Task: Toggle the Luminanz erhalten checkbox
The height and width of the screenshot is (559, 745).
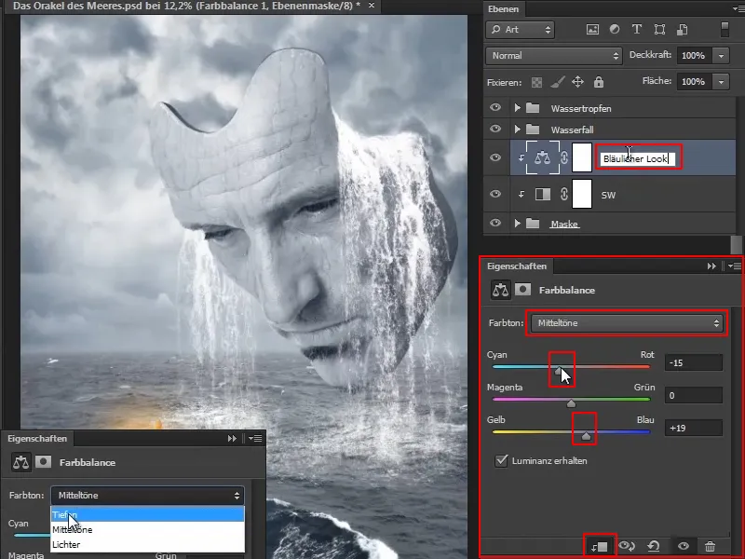Action: (501, 460)
